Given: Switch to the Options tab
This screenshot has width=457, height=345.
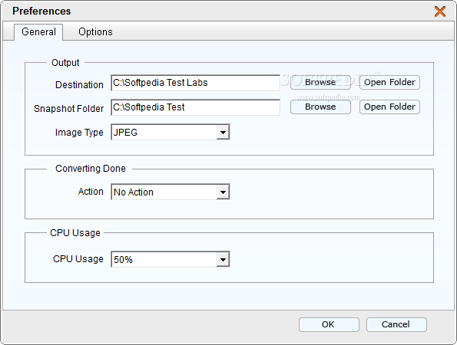Looking at the screenshot, I should point(95,31).
